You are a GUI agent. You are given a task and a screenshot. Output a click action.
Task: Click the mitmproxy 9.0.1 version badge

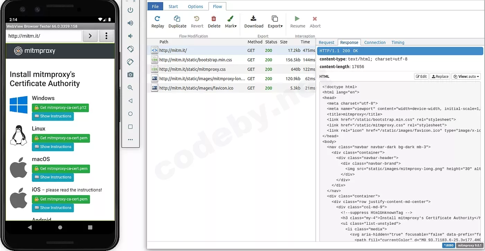click(470, 245)
